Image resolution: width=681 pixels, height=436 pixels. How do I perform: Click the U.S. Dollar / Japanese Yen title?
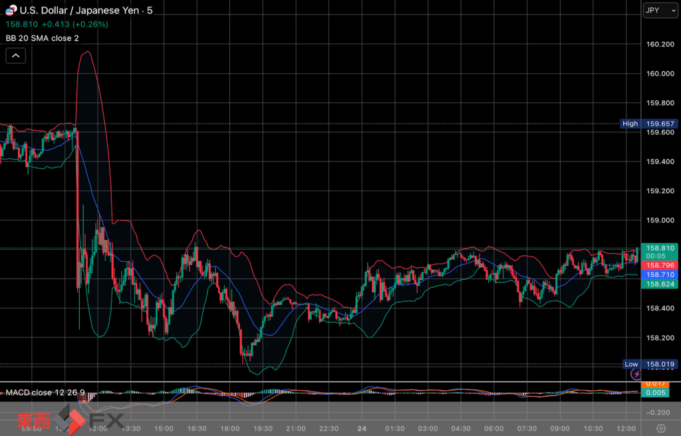tap(81, 11)
